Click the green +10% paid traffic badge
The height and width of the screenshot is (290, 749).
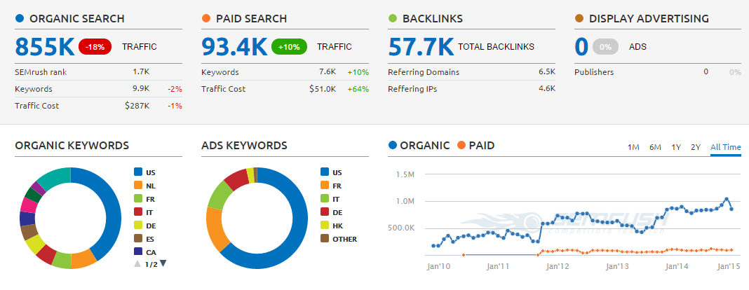pos(288,47)
